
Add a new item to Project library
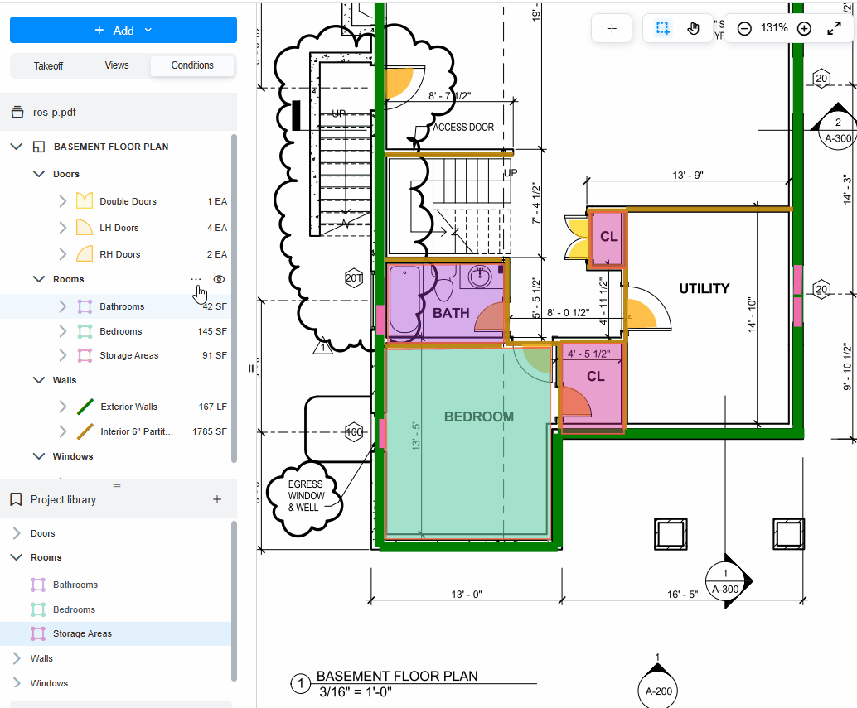217,499
